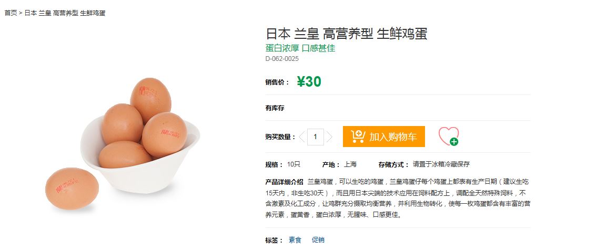Viewport: 607px width, 251px height.
Task: Go to 首页 via breadcrumb
Action: pos(11,13)
